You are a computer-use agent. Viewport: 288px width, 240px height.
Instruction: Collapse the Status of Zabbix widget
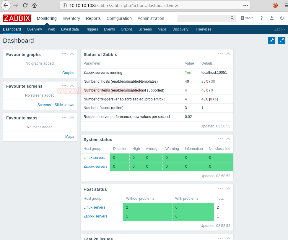click(228, 54)
